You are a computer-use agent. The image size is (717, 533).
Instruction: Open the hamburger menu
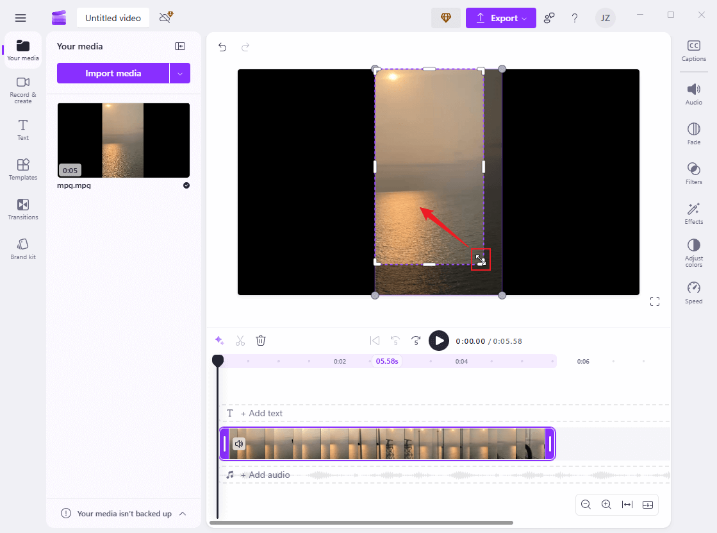[x=20, y=17]
